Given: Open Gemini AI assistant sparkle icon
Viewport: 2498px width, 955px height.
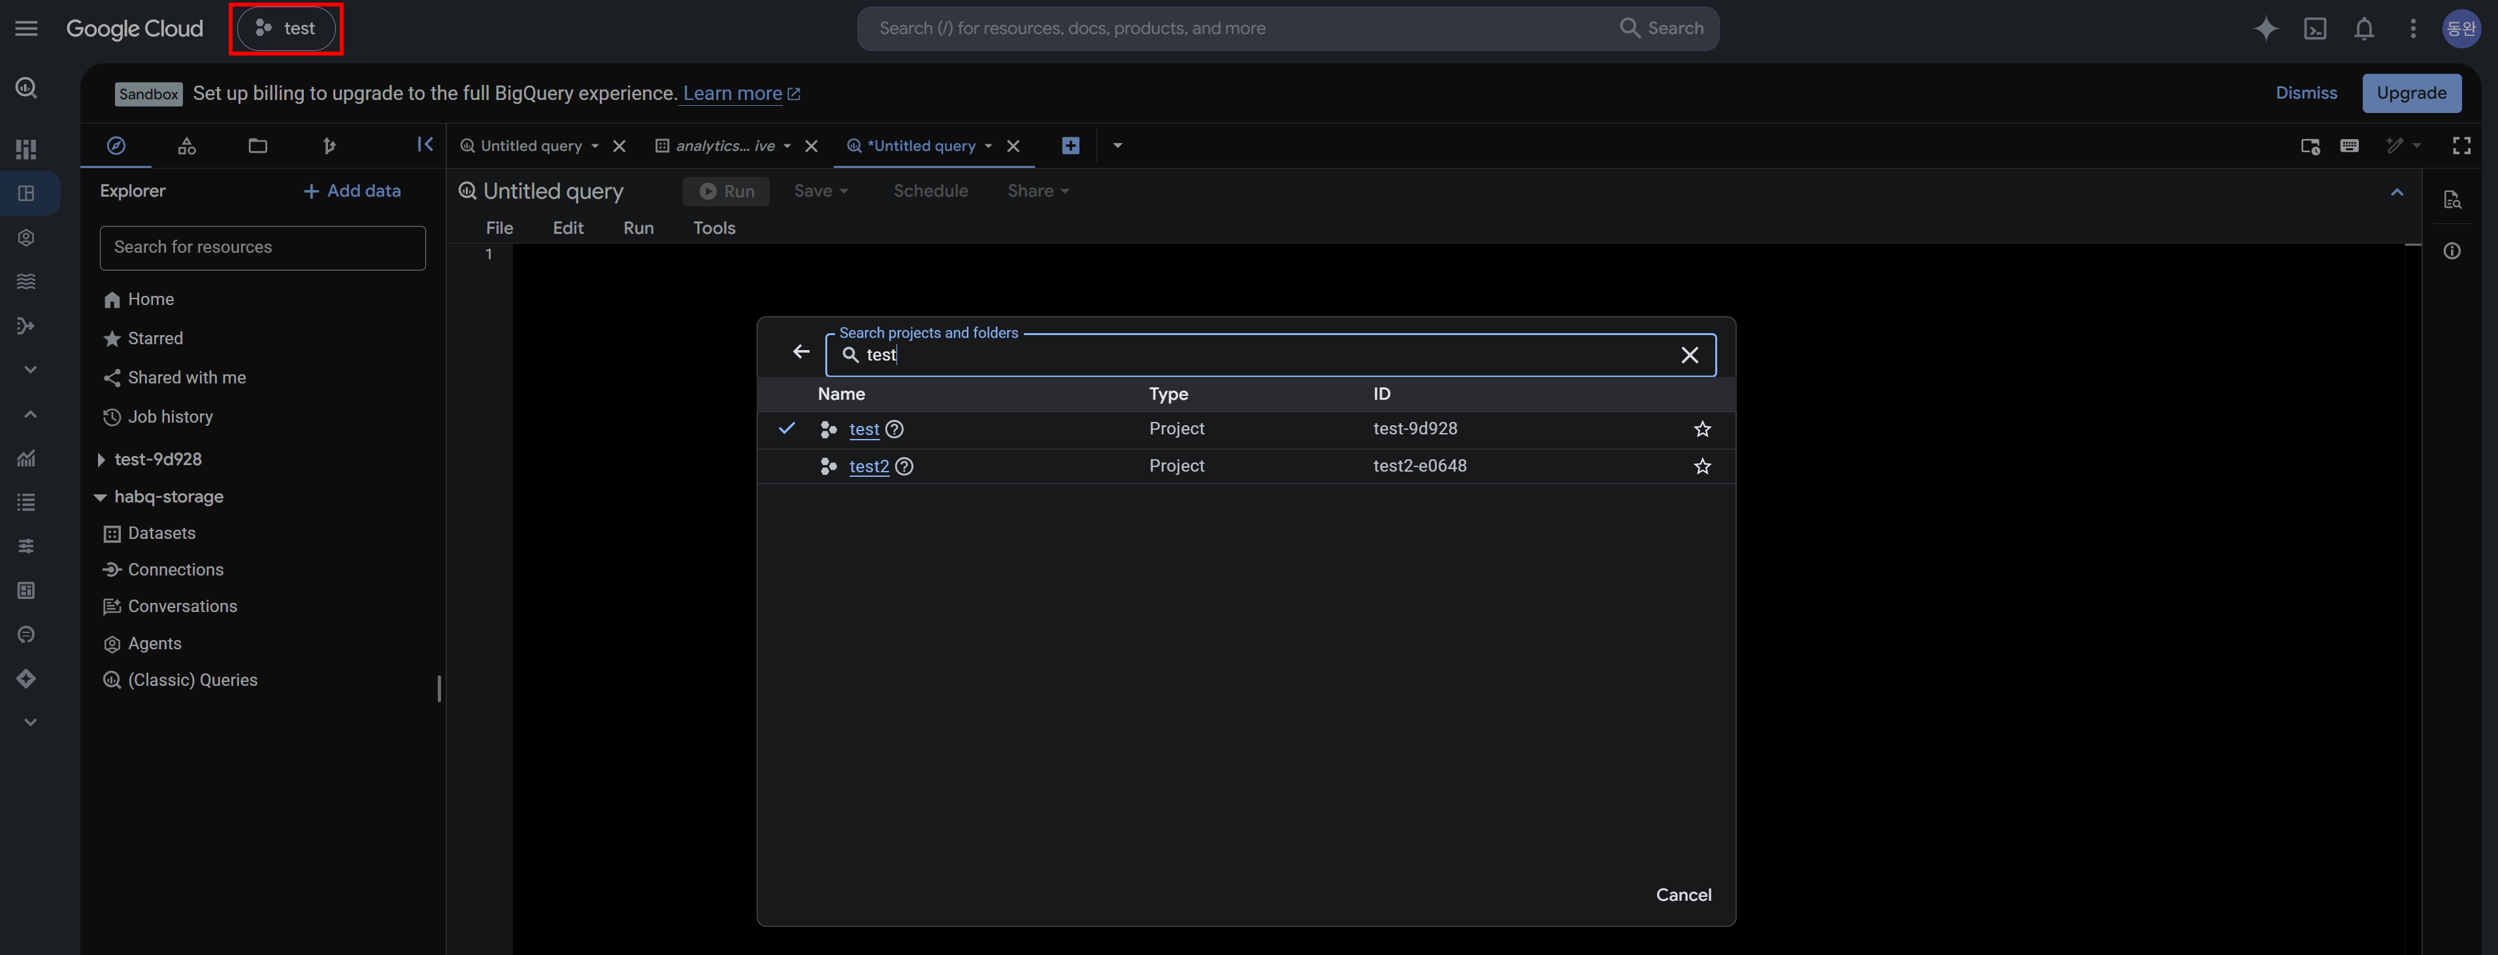Looking at the screenshot, I should click(2265, 28).
